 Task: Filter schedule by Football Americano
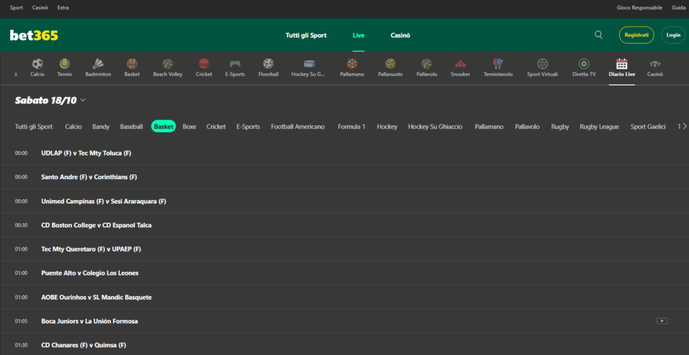tap(297, 127)
